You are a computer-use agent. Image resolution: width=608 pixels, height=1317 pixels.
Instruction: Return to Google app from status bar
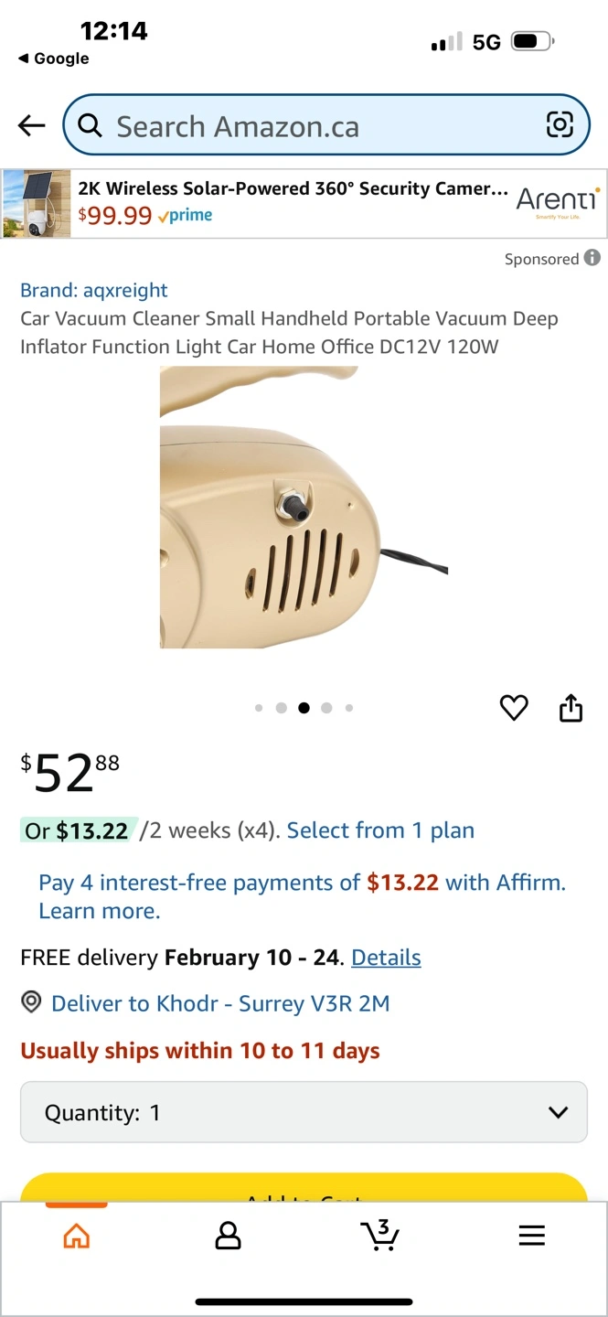click(53, 59)
